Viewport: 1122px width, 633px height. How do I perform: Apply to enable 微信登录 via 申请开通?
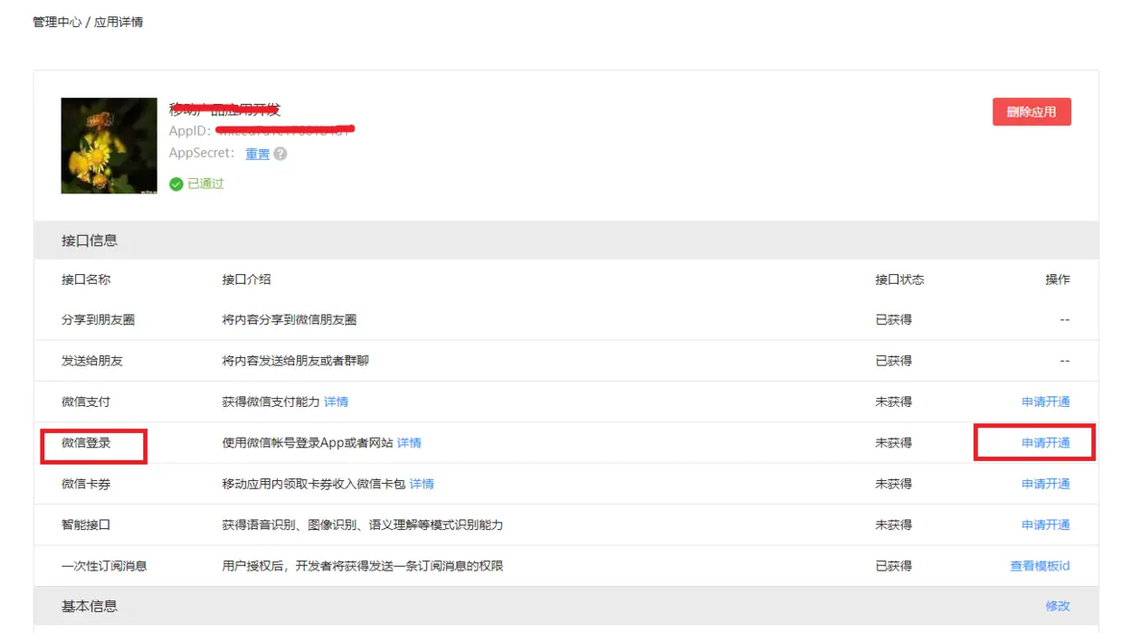pos(1045,442)
